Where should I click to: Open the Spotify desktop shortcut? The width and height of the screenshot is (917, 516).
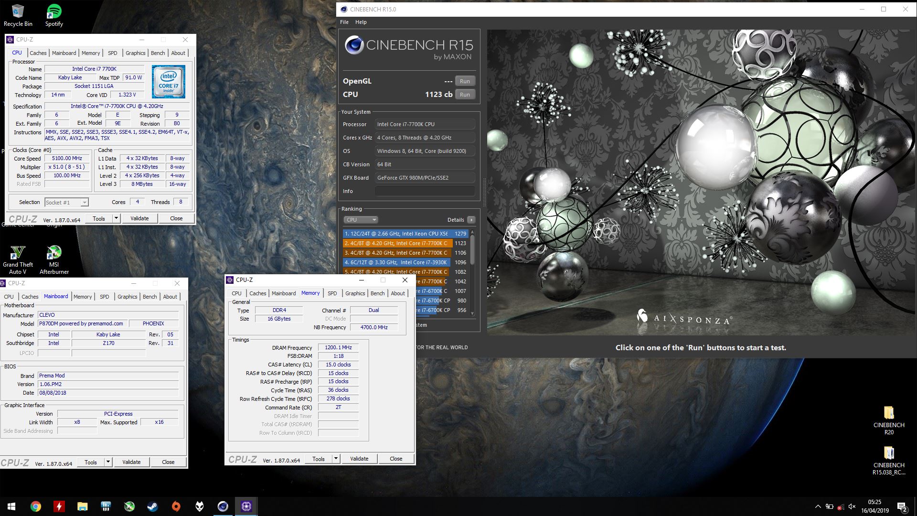pos(54,15)
